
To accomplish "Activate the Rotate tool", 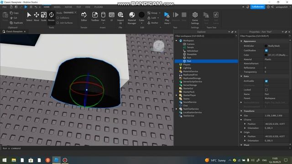I will pos(51,16).
